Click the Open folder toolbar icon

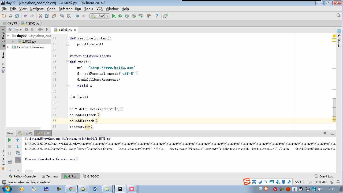(x=4, y=16)
